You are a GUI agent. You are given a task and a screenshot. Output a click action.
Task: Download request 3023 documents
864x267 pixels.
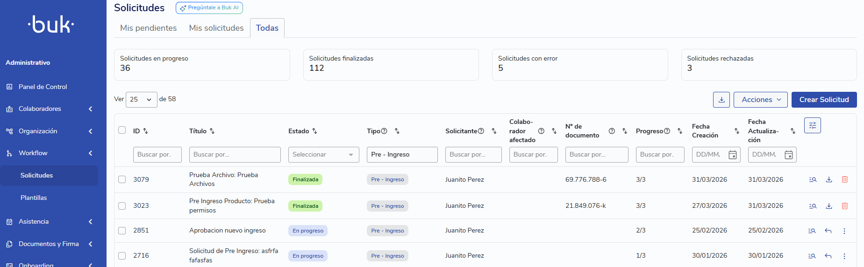point(828,206)
